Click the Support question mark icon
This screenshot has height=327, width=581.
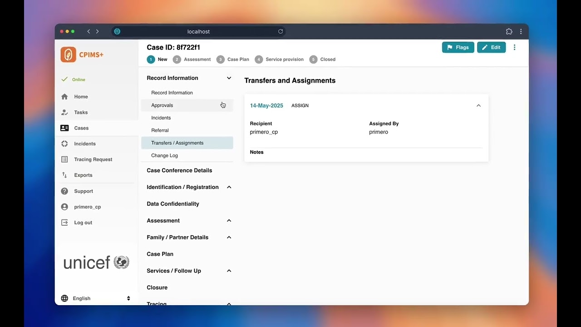64,191
